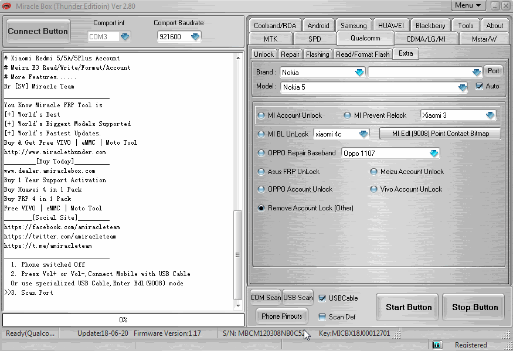Viewport: 513px width, 351px height.
Task: Click the Port button
Action: 494,71
